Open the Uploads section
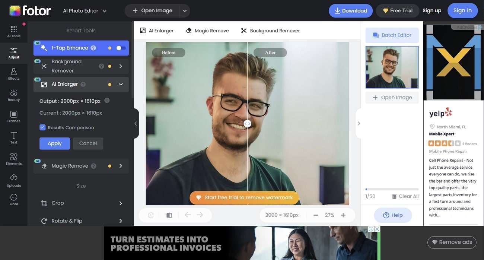The width and height of the screenshot is (484, 260). click(14, 180)
